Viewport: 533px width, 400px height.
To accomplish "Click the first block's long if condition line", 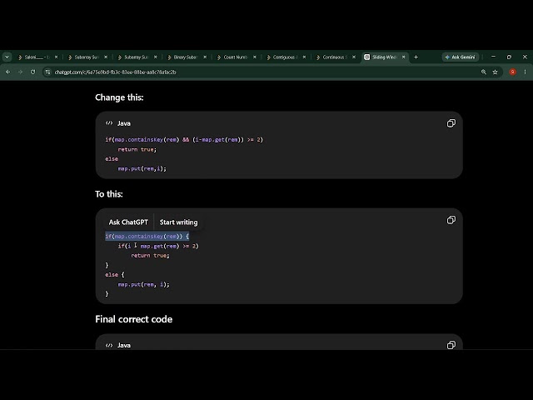I will [184, 139].
